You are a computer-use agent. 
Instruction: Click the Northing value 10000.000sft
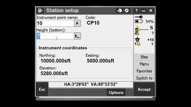pyautogui.click(x=56, y=61)
